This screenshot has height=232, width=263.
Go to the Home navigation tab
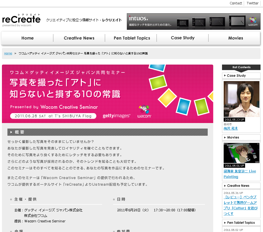click(28, 38)
